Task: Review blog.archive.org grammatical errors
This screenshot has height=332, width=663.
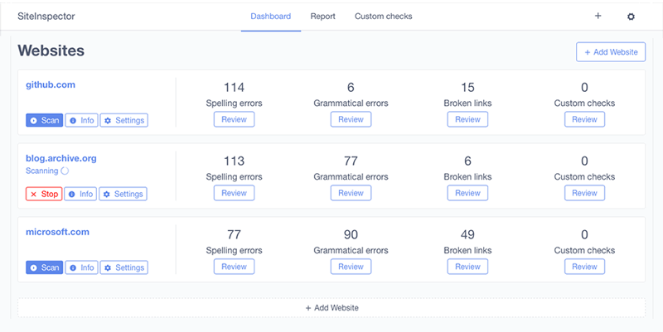Action: pyautogui.click(x=351, y=193)
